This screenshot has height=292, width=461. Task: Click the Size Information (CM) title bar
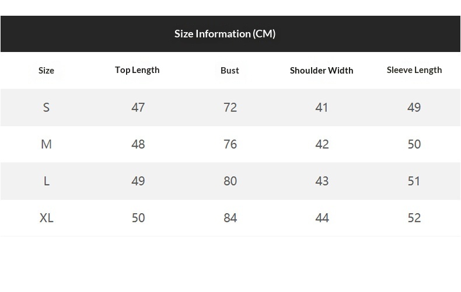[225, 34]
